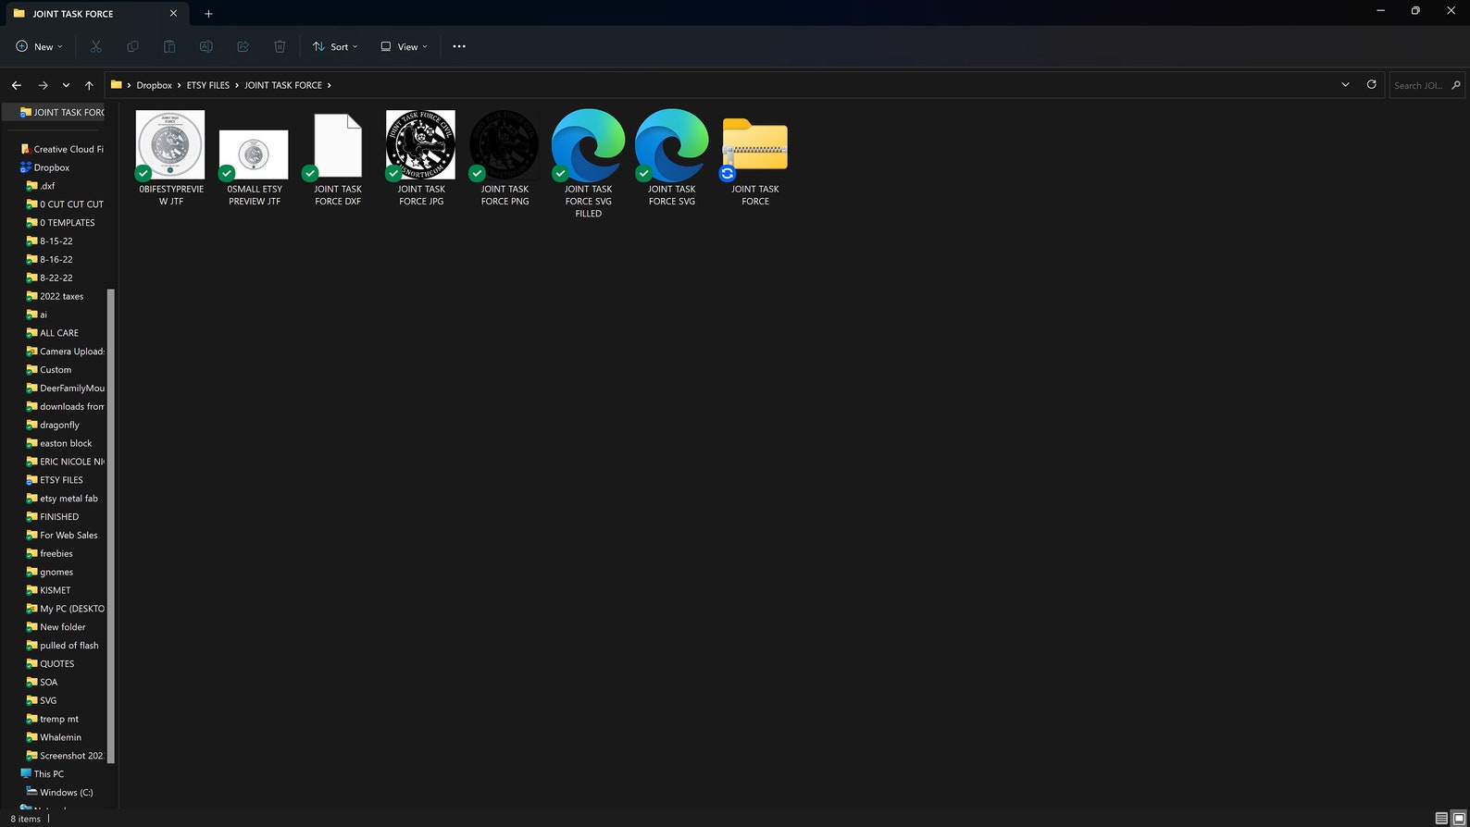Click the Cut scissors icon in toolbar

[95, 46]
